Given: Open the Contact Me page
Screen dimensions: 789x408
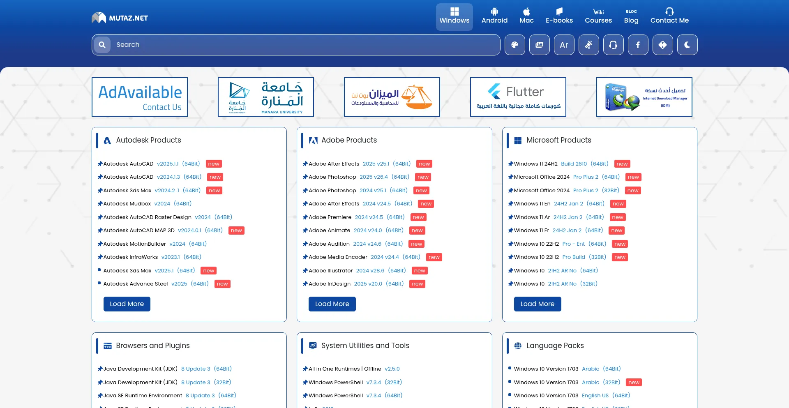Looking at the screenshot, I should [x=669, y=17].
